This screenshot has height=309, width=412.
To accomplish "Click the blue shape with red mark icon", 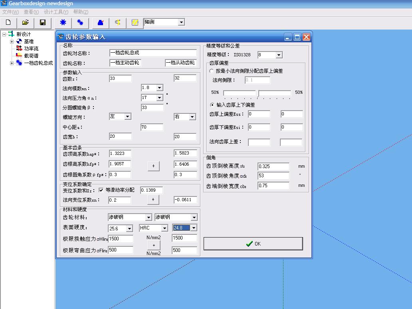I will 100,23.
